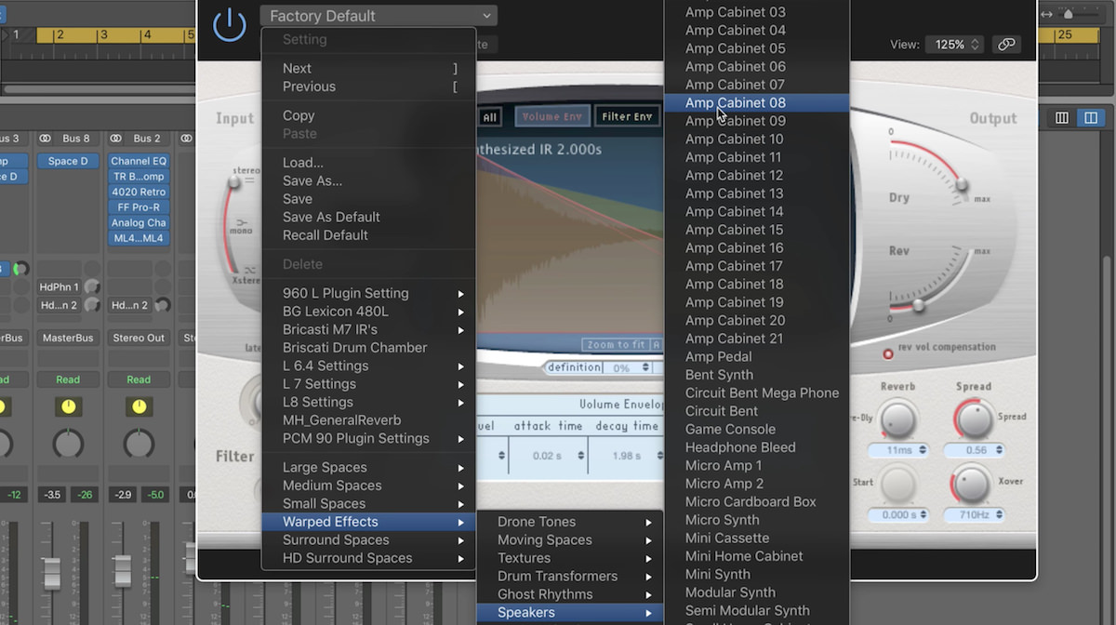
Task: Click the attack time 0.02 s field
Action: click(548, 456)
